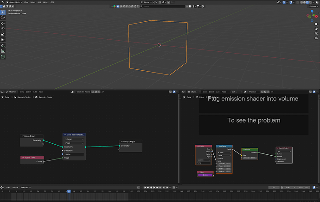Click the asset browser filter funnel icon
Image resolution: width=320 pixels, height=202 pixels.
point(198,6)
